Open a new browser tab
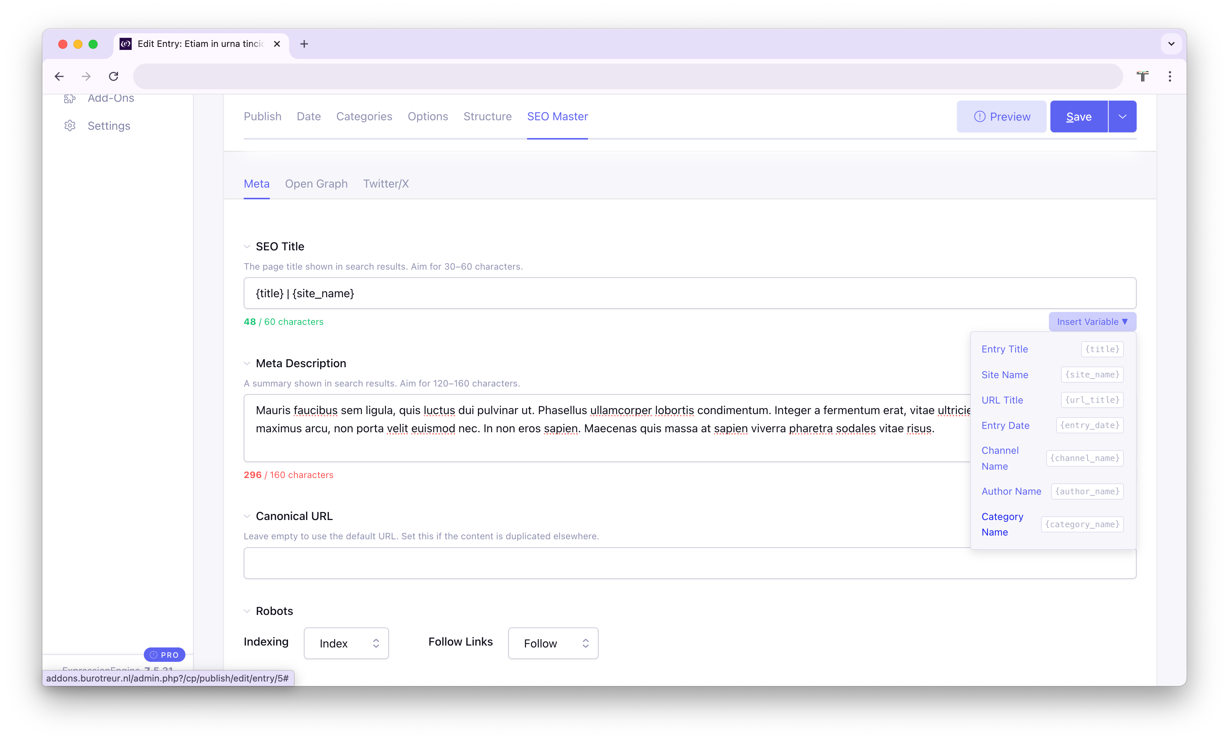This screenshot has height=742, width=1229. [x=304, y=44]
